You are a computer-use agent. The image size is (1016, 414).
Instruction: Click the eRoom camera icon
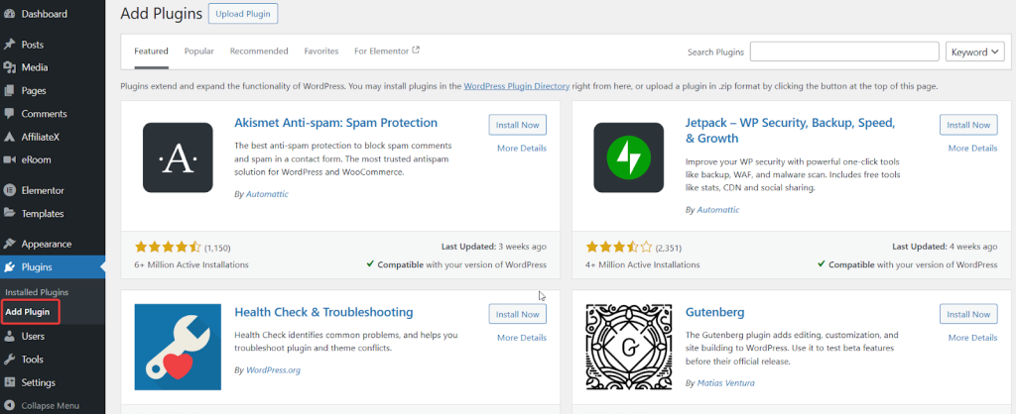coord(9,159)
